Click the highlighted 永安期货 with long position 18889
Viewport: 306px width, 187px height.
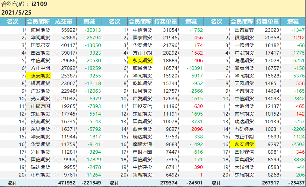pos(140,61)
